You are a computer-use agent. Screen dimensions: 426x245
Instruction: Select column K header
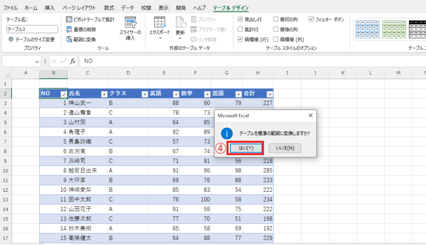(x=343, y=73)
